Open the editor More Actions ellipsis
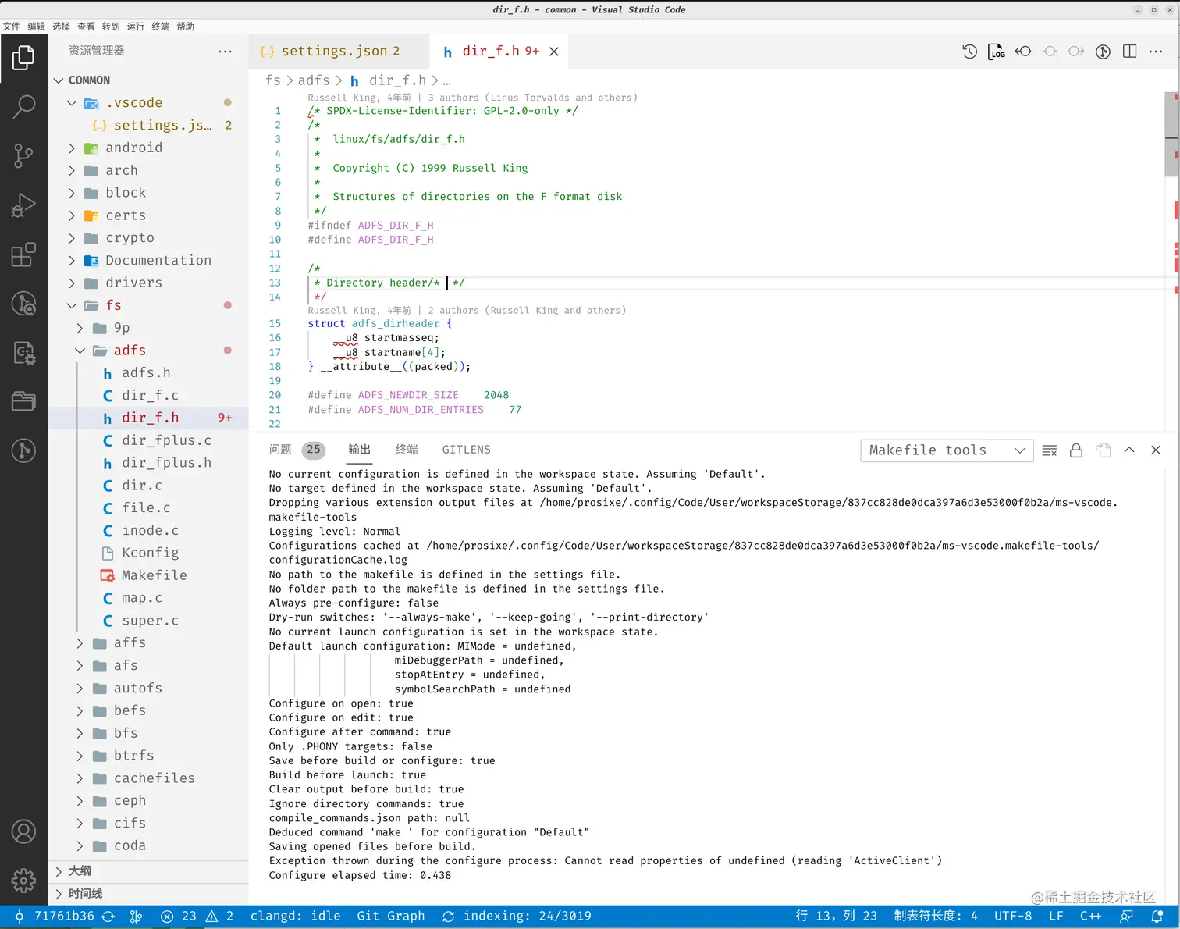 coord(1156,52)
